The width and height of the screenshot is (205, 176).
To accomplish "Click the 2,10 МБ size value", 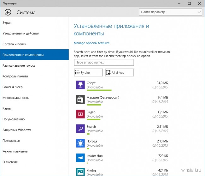I will click(x=162, y=141).
